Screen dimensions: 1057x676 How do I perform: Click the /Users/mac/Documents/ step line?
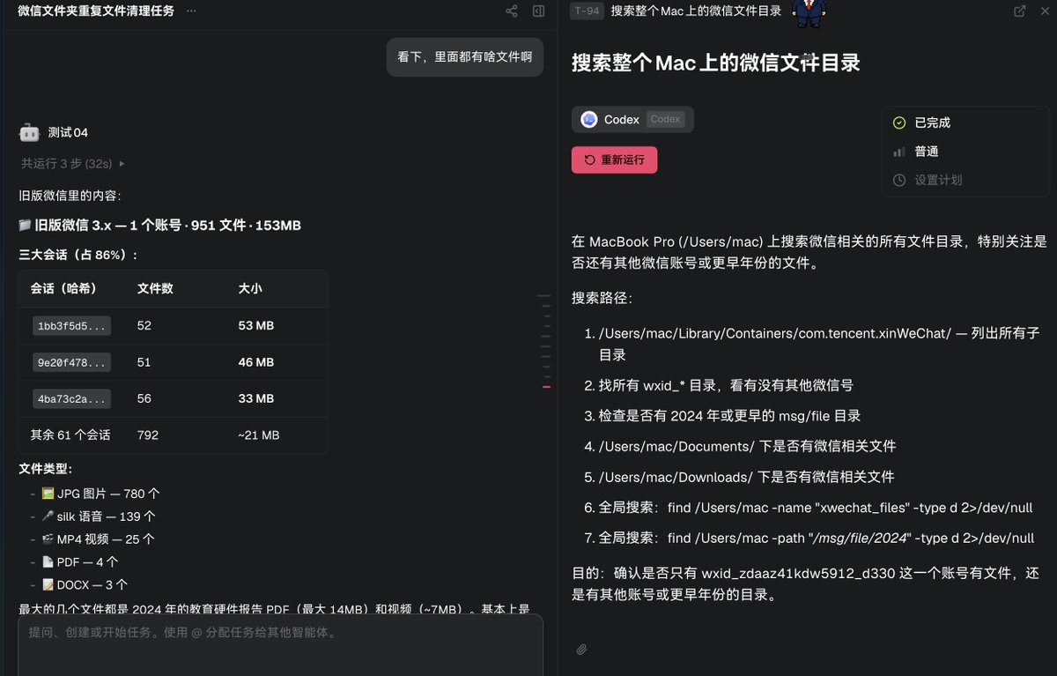click(747, 446)
